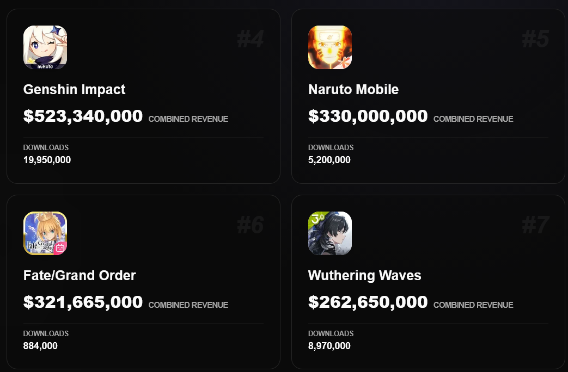Image resolution: width=568 pixels, height=372 pixels.
Task: Click Wuthering Waves' 8,970,000 downloads count
Action: point(329,346)
